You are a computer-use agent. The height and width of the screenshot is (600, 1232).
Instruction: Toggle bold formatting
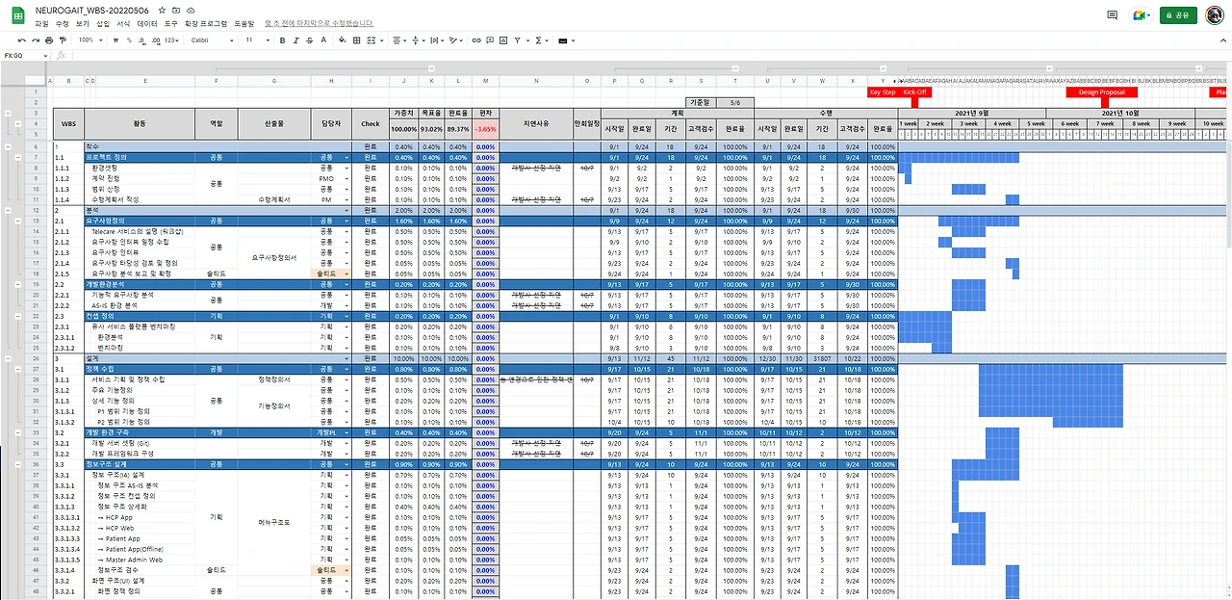click(282, 40)
